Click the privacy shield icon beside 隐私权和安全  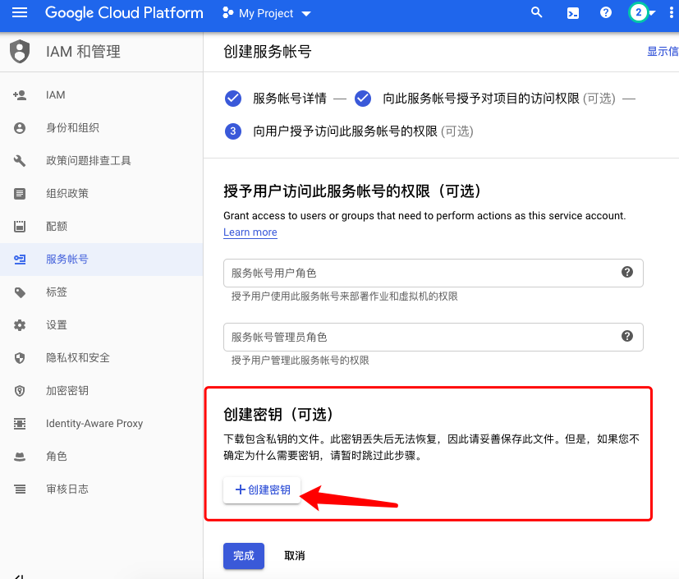tap(20, 358)
